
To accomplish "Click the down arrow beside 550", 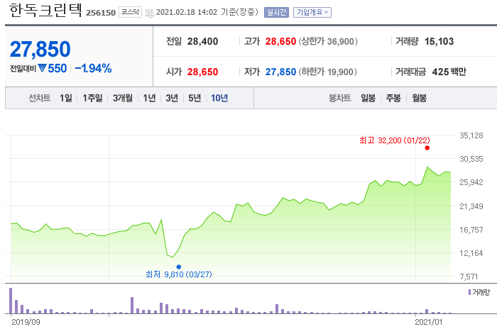I will pyautogui.click(x=42, y=68).
